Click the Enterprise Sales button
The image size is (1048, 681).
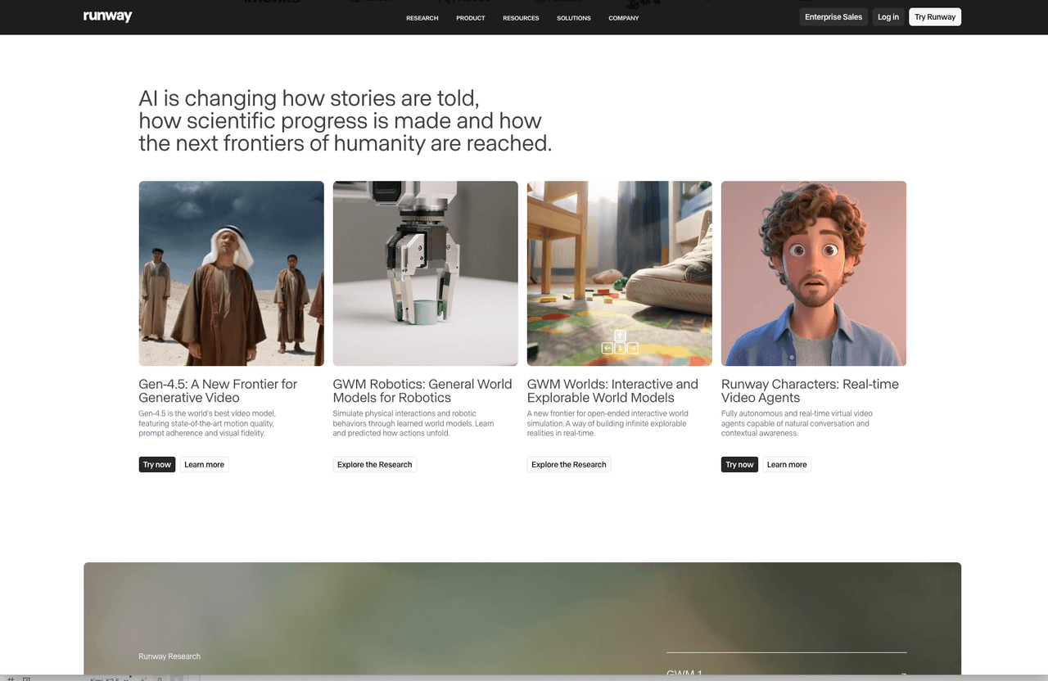833,17
